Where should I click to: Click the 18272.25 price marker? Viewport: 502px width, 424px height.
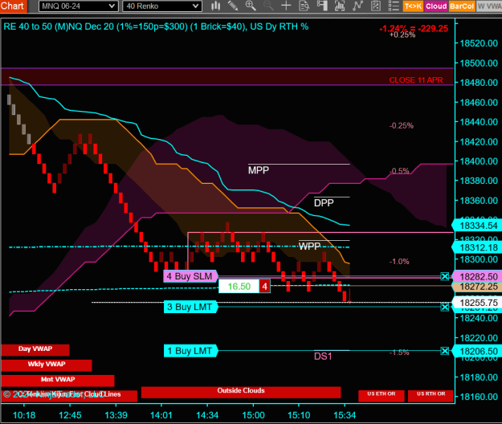coord(477,287)
